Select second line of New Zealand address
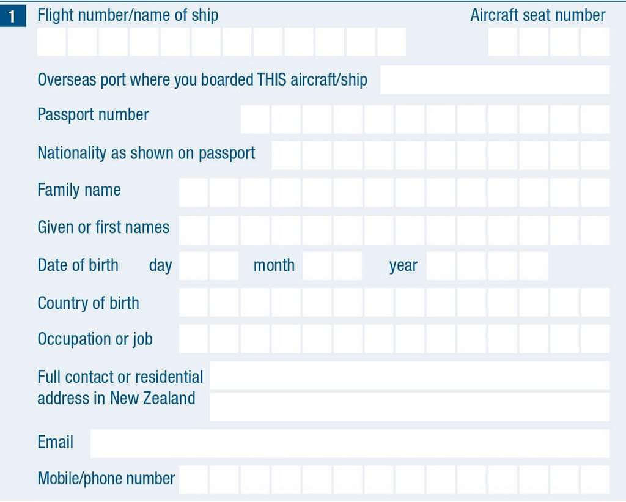Viewport: 626px width, 502px height. (x=410, y=407)
